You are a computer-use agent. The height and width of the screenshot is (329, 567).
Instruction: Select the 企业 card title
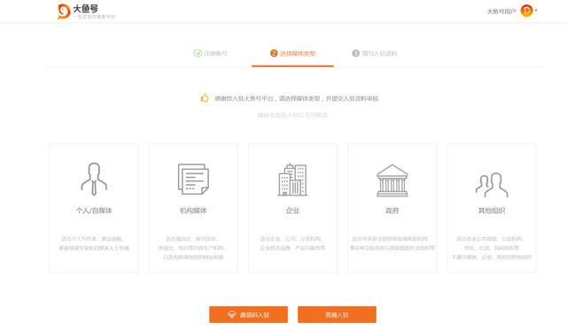[292, 210]
